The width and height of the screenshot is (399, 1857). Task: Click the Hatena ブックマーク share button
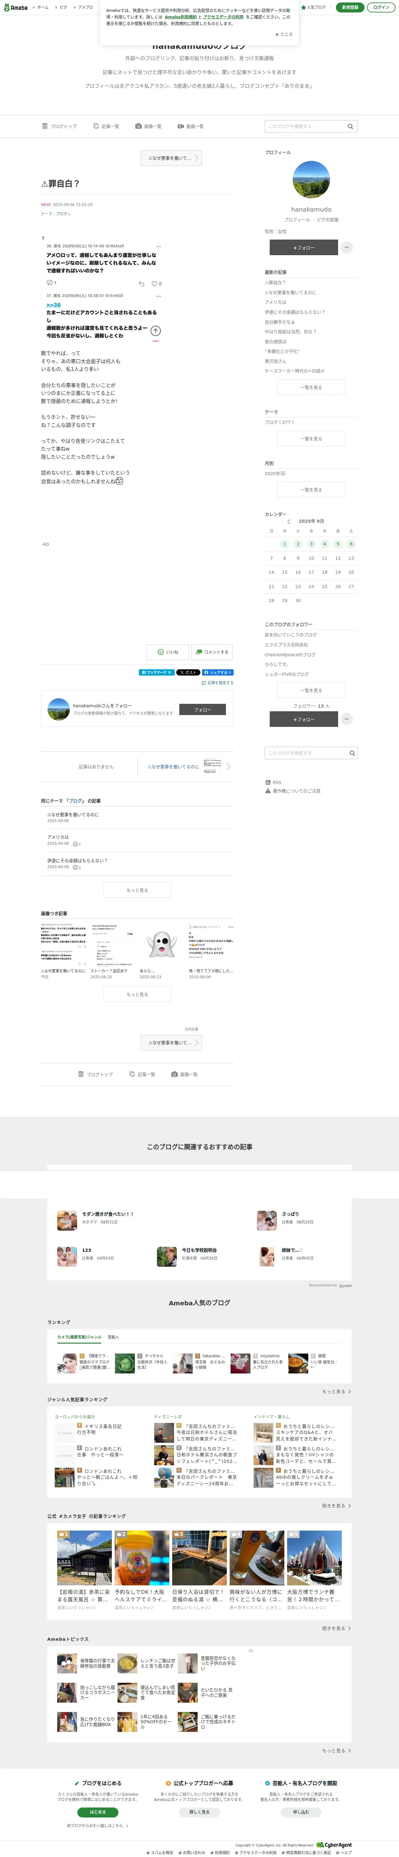(x=156, y=673)
